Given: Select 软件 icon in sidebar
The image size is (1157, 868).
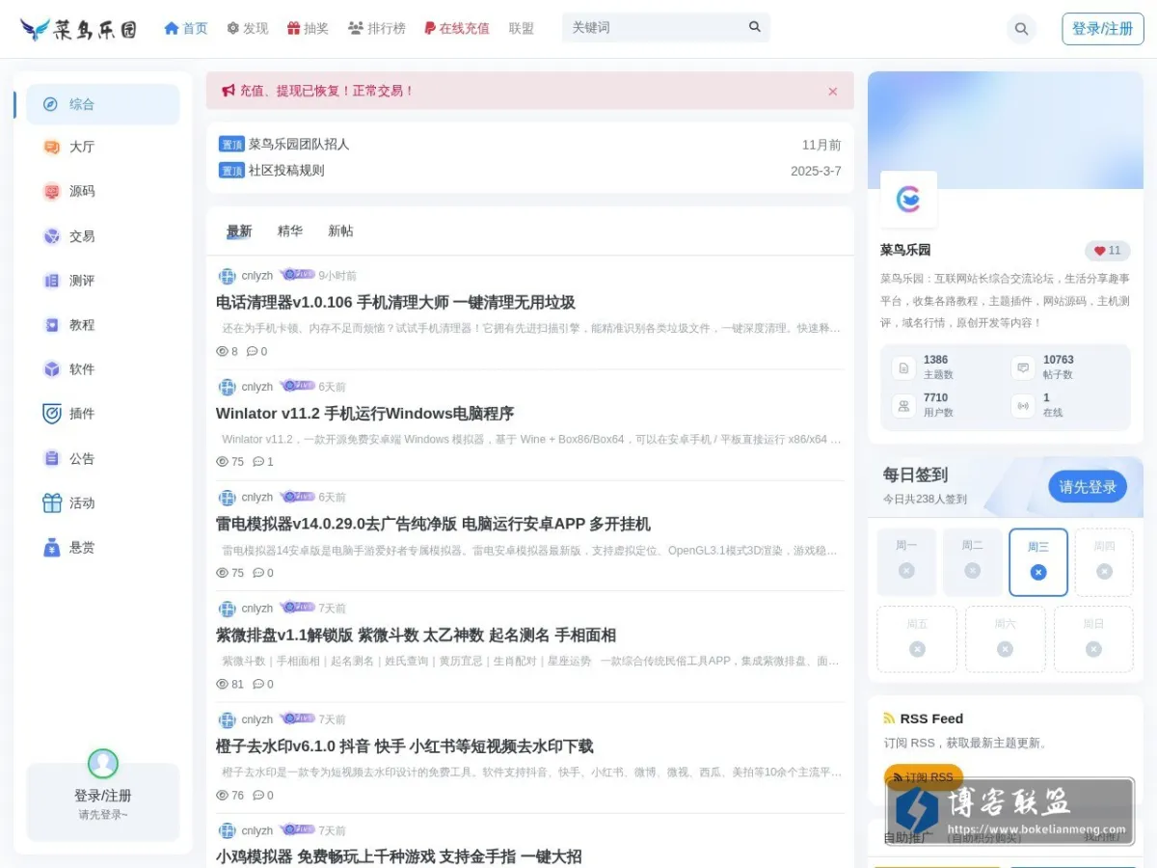Looking at the screenshot, I should 51,369.
